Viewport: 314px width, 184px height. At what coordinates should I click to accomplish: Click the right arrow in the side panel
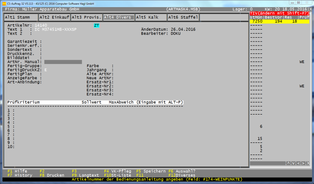(303, 163)
